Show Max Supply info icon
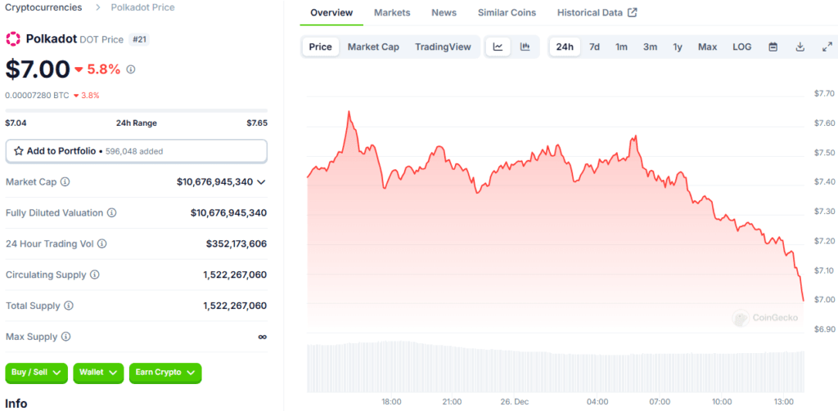 (65, 337)
